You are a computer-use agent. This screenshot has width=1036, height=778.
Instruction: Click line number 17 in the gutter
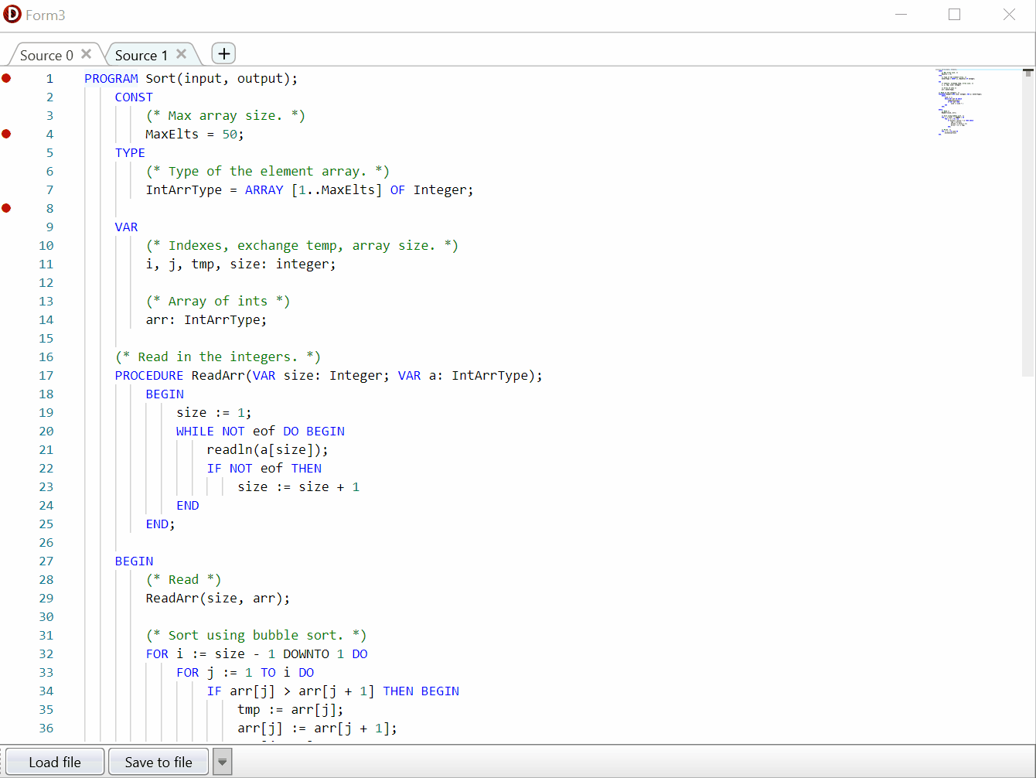[46, 375]
